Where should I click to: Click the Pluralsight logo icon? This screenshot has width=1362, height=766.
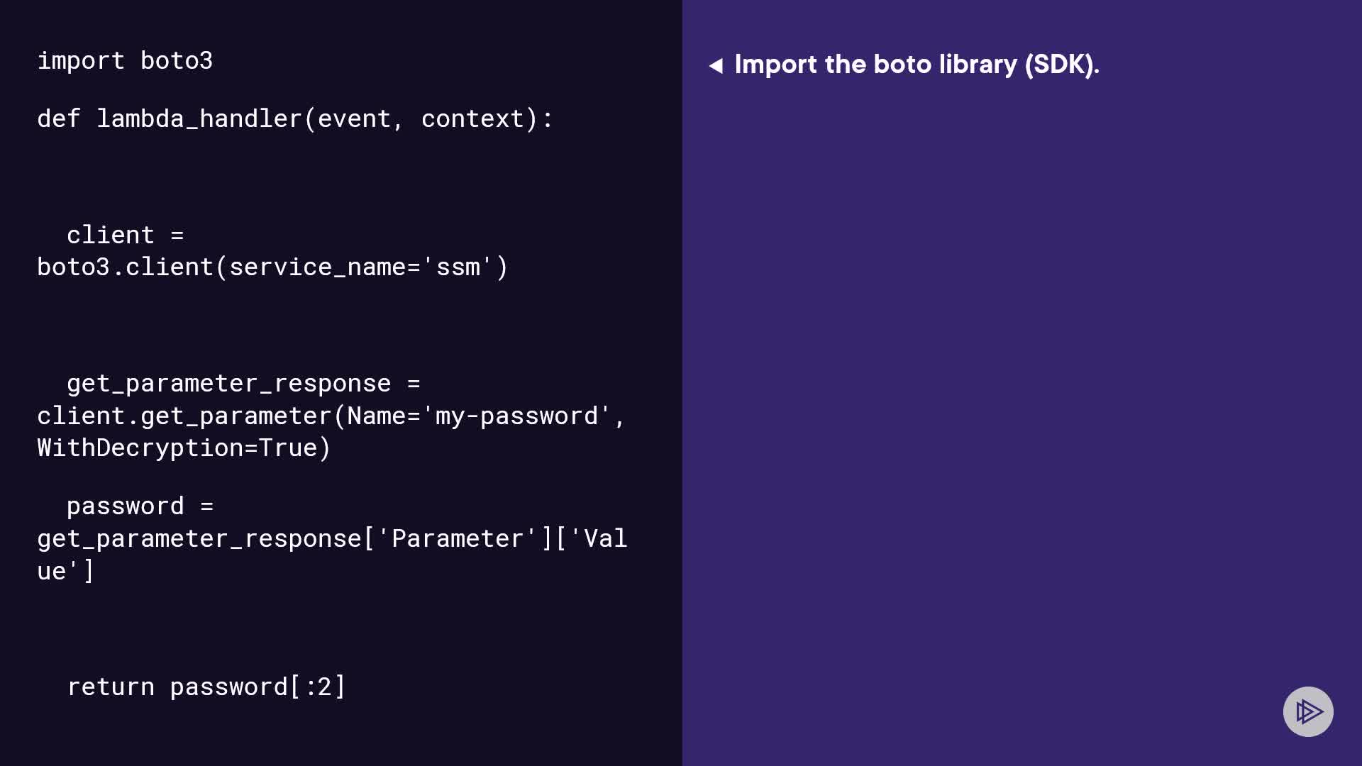point(1308,711)
